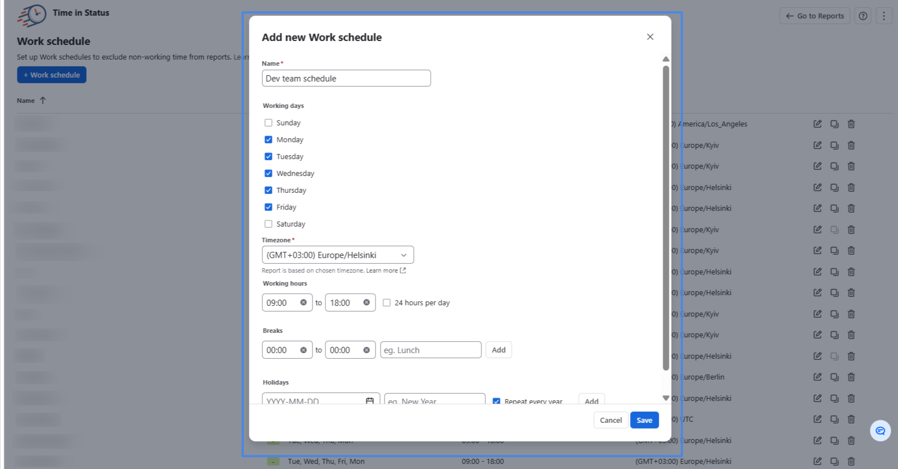The image size is (898, 469).
Task: Focus the break name 'eg. Lunch' field
Action: [x=431, y=350]
